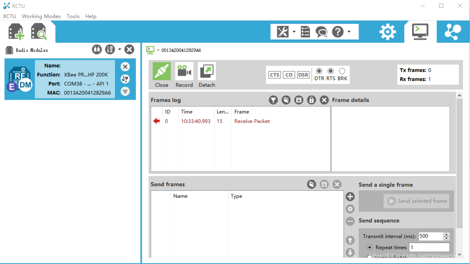Viewport: 470px width, 264px height.
Task: Open the help question mark icon
Action: point(338,31)
